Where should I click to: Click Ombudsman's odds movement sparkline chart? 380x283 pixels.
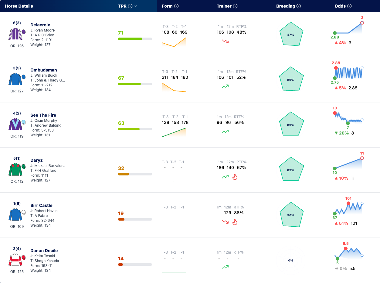click(x=348, y=73)
